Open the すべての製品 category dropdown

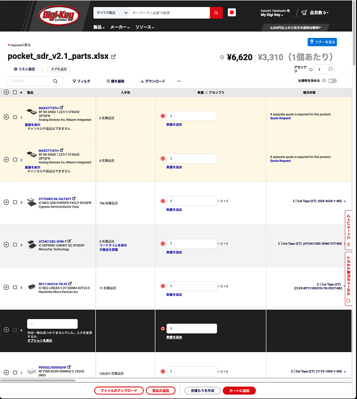pos(112,13)
